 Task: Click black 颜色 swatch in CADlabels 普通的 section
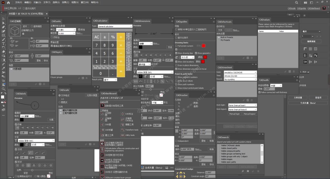tap(22, 120)
